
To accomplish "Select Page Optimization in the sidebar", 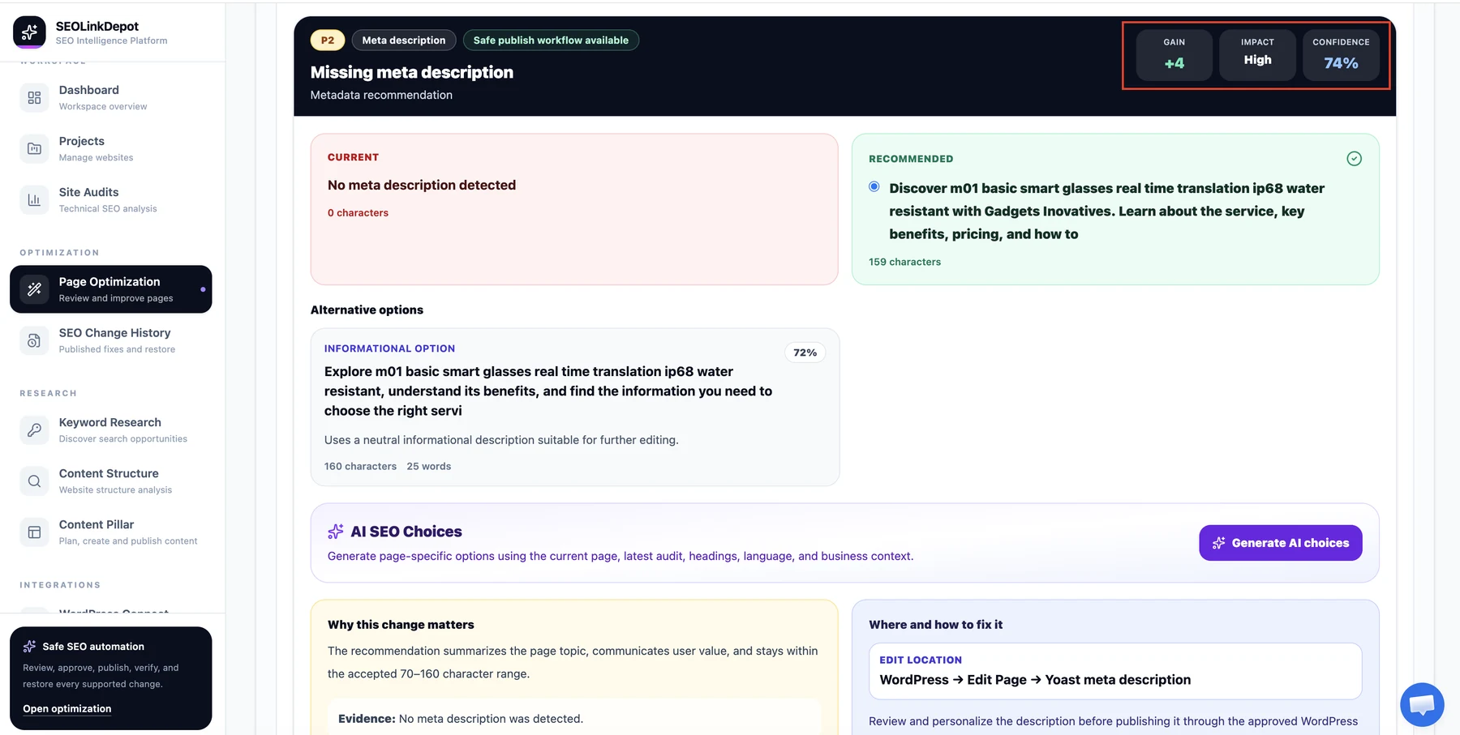I will [110, 289].
